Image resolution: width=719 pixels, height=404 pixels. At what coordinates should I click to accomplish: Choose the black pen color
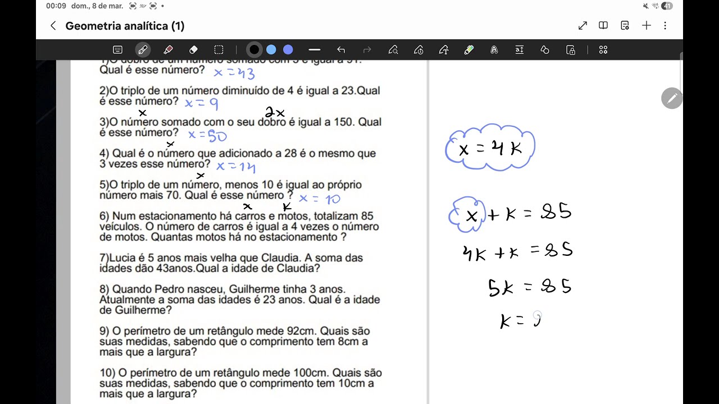click(254, 50)
